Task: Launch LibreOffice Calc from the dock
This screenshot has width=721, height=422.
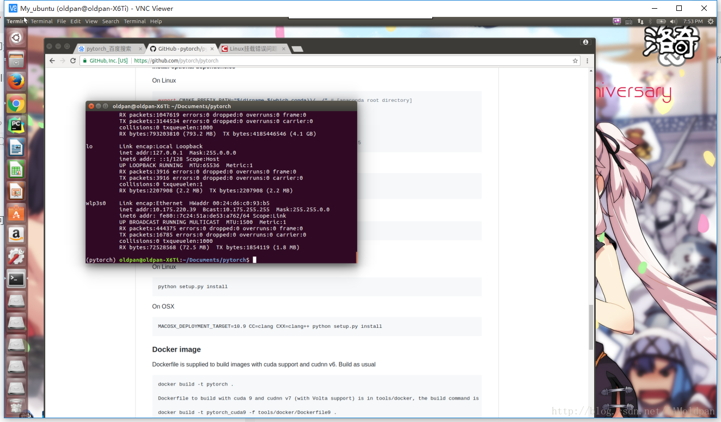Action: [x=16, y=169]
